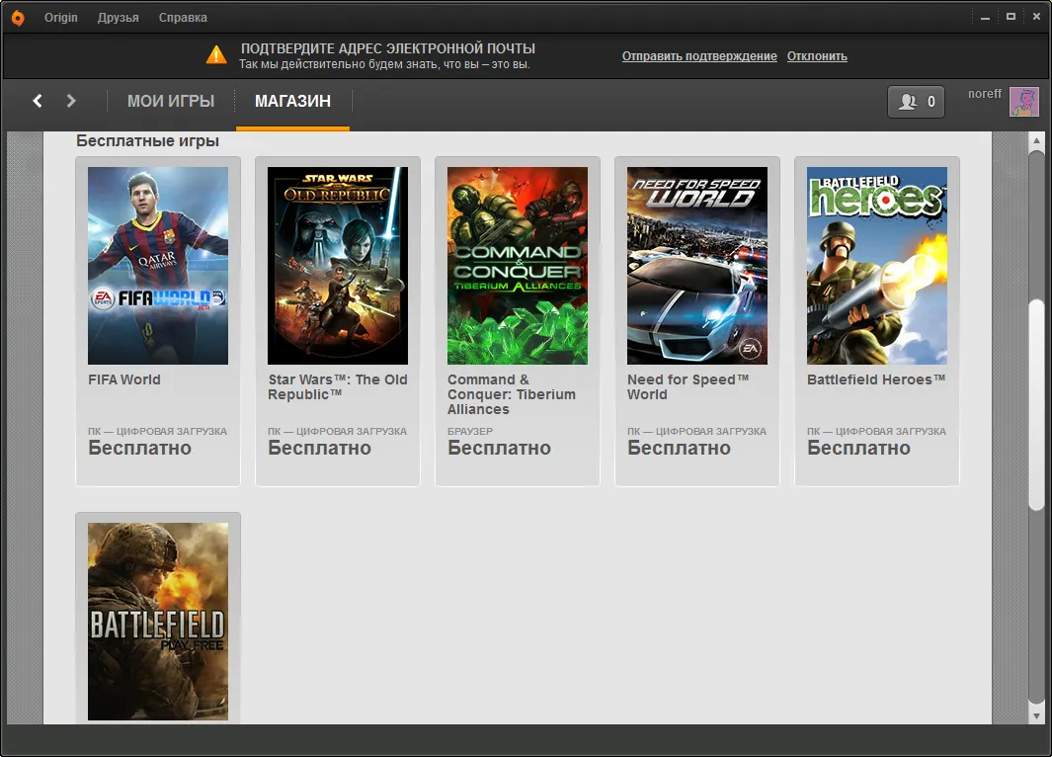The width and height of the screenshot is (1052, 757).
Task: Click scrollbar down arrow
Action: point(1036,716)
